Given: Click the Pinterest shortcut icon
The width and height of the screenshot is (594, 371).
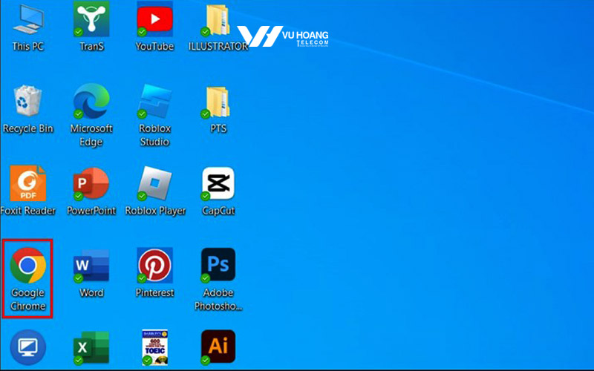Looking at the screenshot, I should (x=154, y=266).
